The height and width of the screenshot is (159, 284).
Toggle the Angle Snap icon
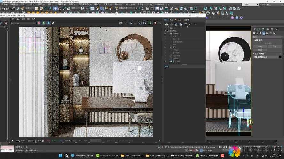(102, 9)
